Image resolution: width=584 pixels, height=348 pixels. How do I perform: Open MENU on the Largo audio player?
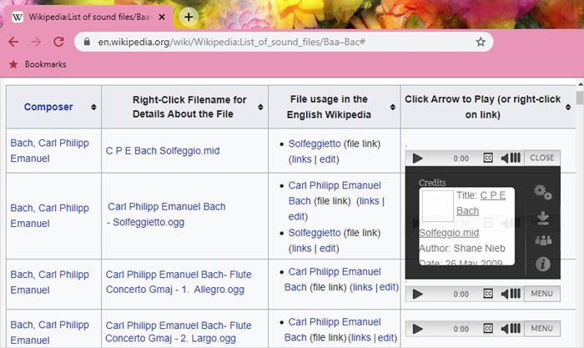tap(541, 329)
